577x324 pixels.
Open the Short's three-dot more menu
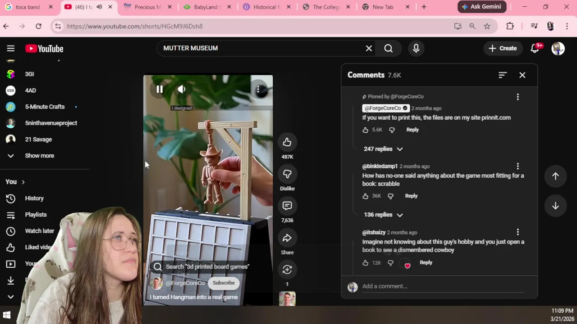pos(258,90)
